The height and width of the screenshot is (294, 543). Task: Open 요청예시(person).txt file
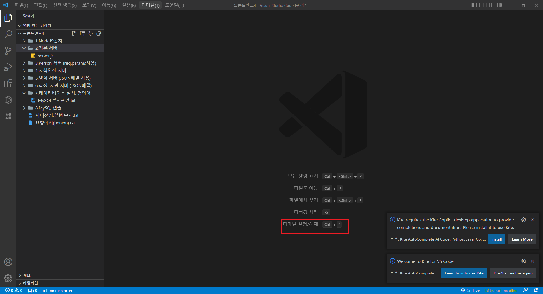tap(60, 123)
